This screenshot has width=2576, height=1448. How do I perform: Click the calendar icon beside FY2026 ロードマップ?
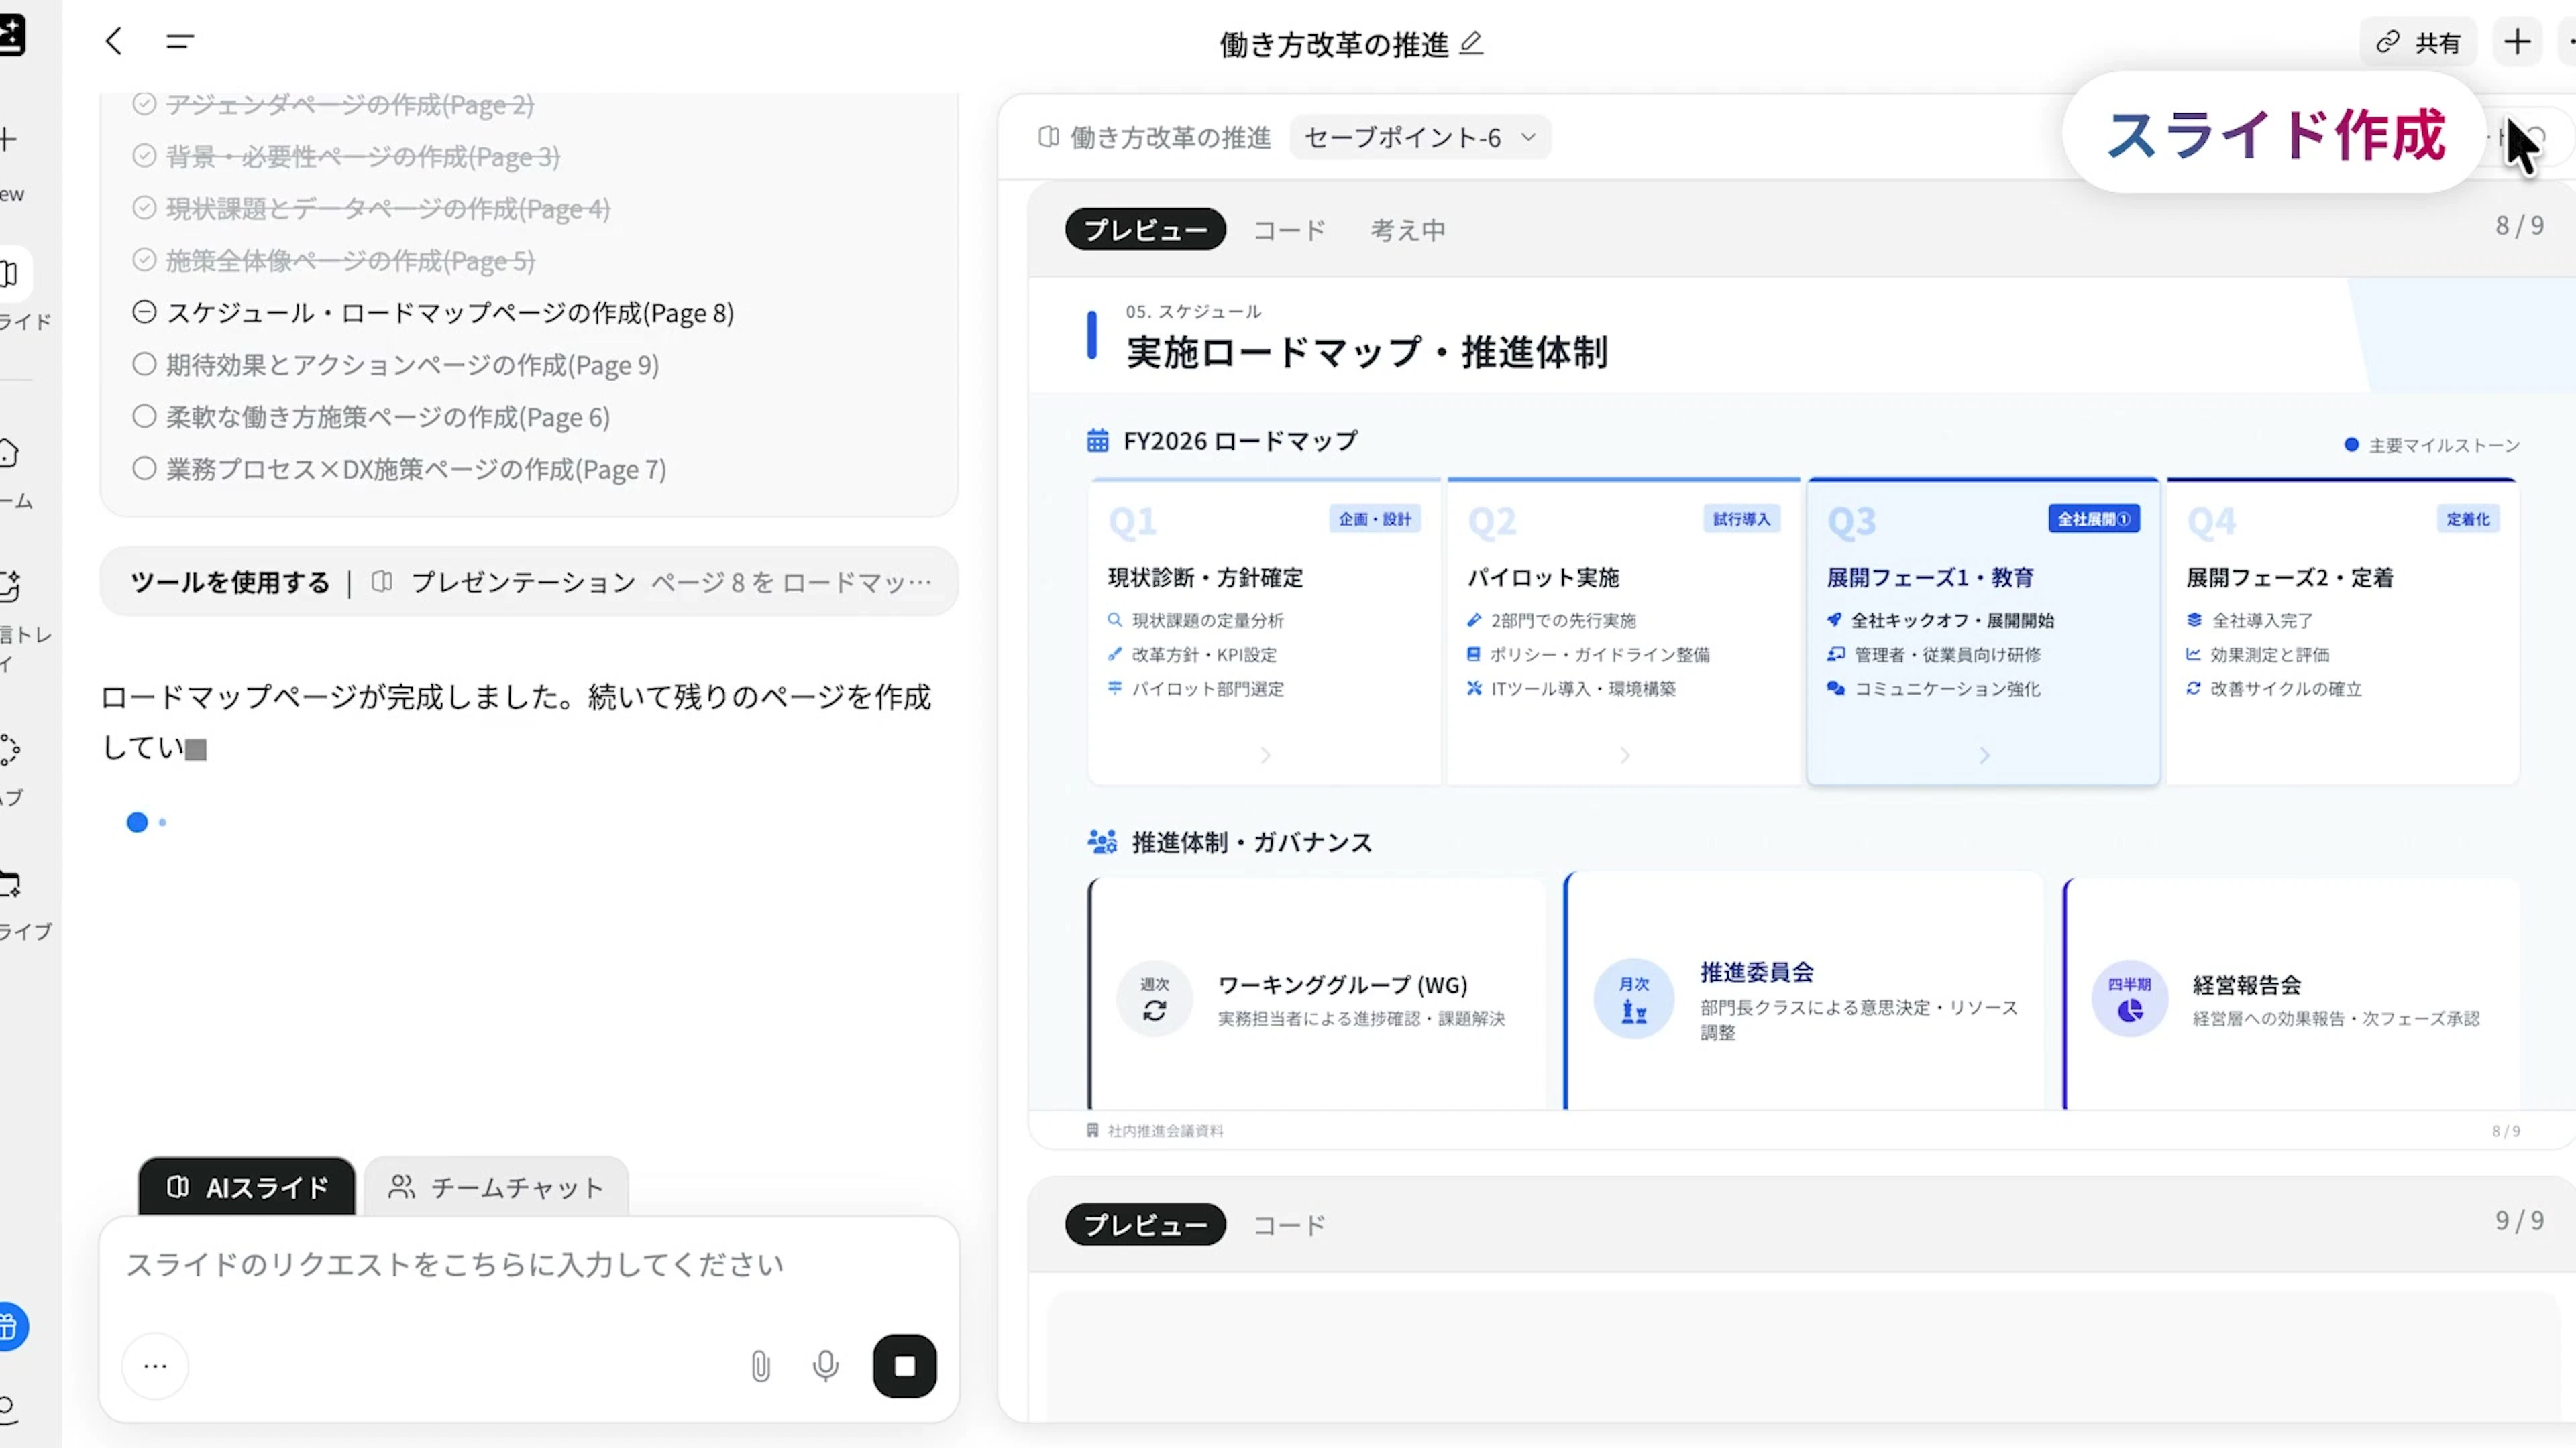click(1097, 440)
